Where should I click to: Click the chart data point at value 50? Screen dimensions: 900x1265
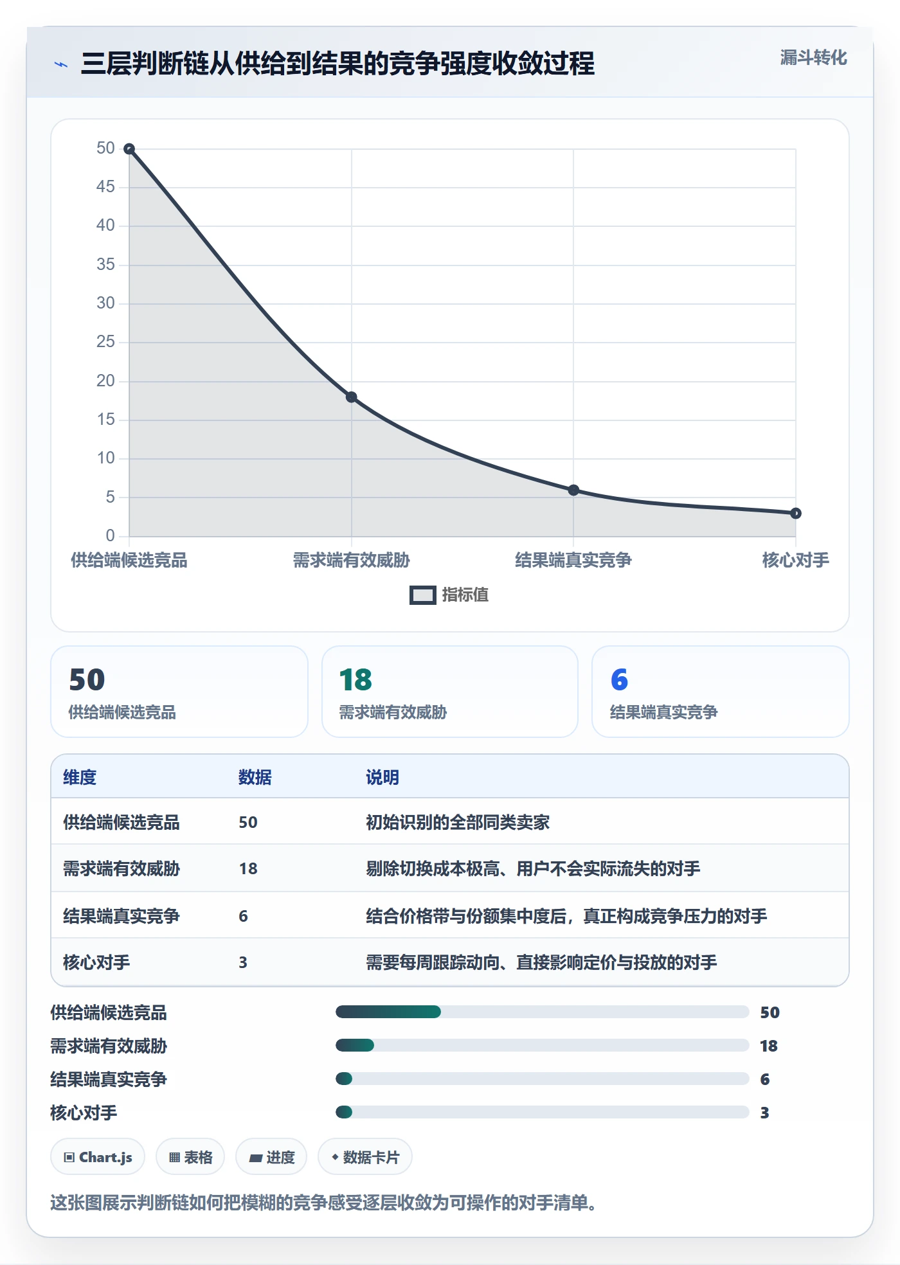coord(129,149)
